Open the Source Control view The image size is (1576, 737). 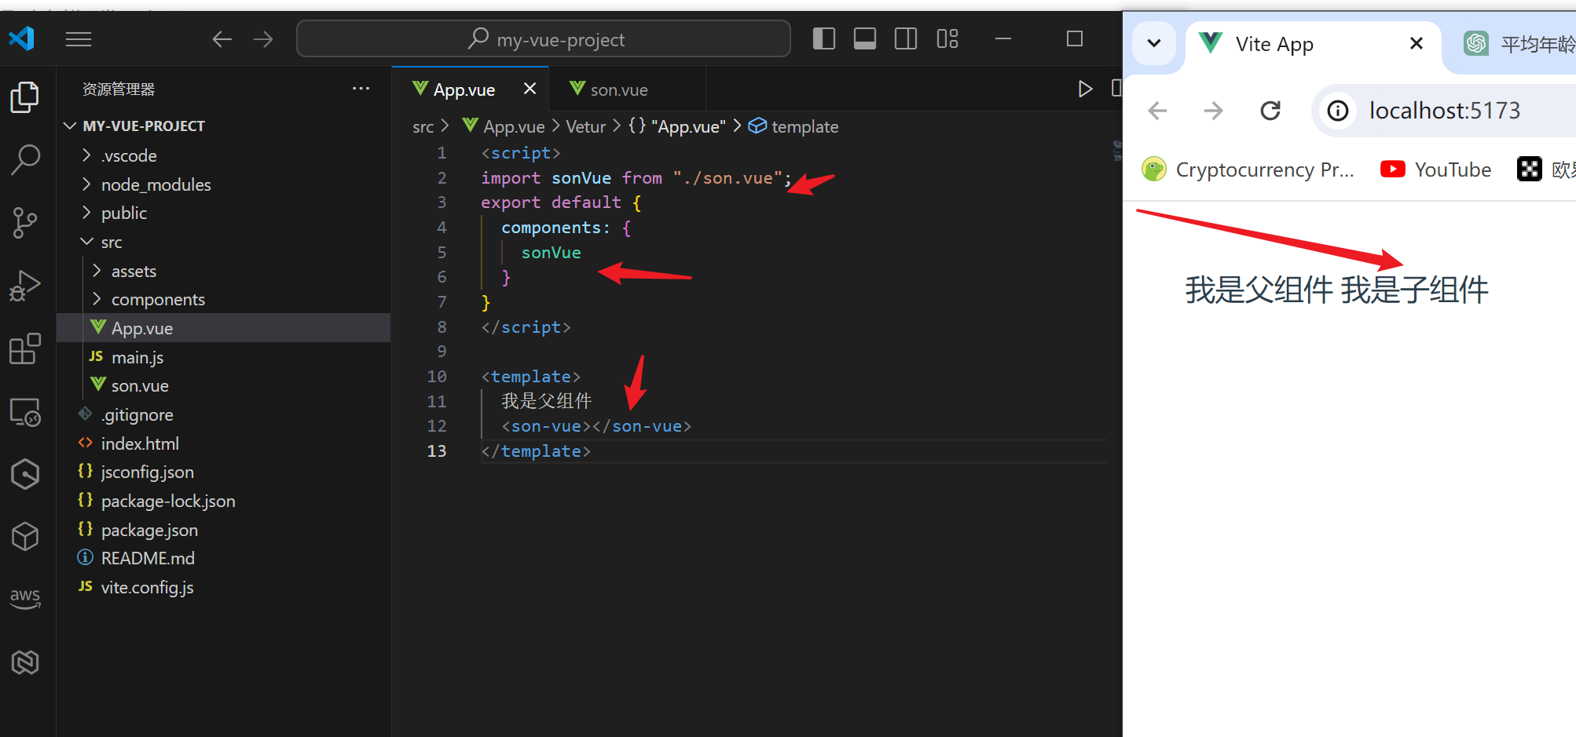pos(25,223)
